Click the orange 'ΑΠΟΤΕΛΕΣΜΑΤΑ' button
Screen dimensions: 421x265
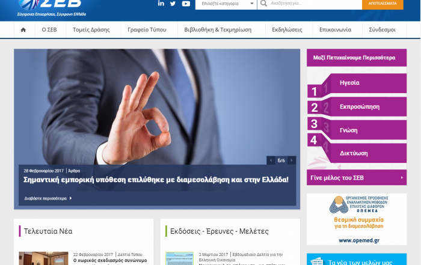click(383, 4)
